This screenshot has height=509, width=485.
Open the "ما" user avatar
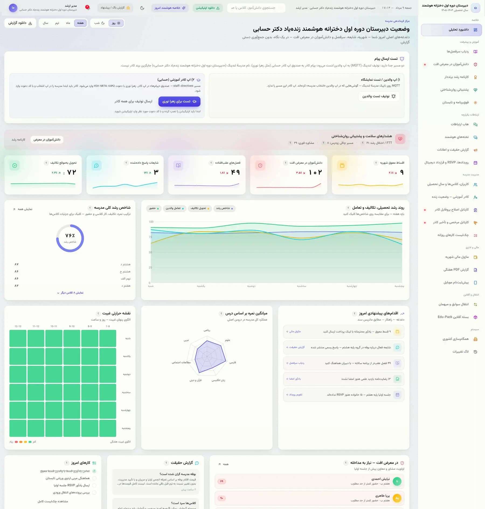(x=13, y=8)
